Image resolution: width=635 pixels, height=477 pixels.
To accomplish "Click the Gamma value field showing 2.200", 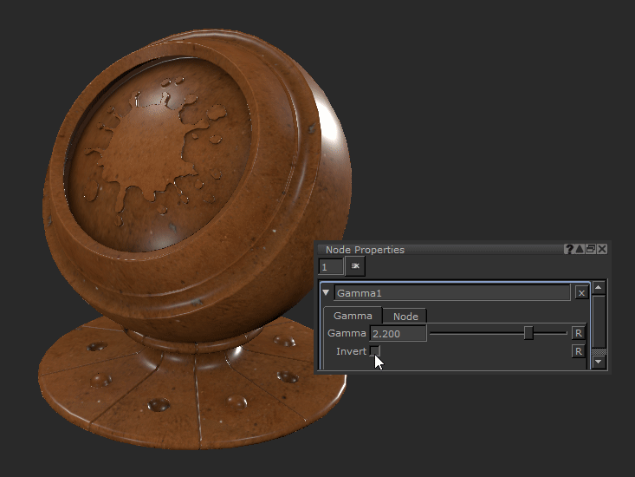I will click(398, 333).
